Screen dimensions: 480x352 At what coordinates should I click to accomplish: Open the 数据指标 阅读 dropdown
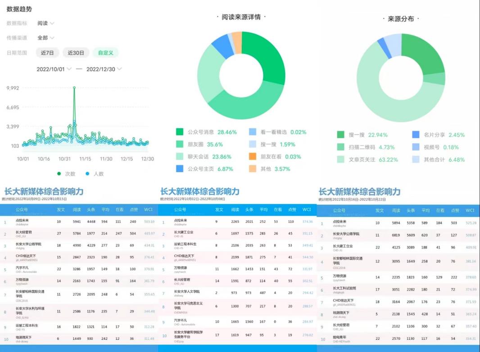coord(45,23)
